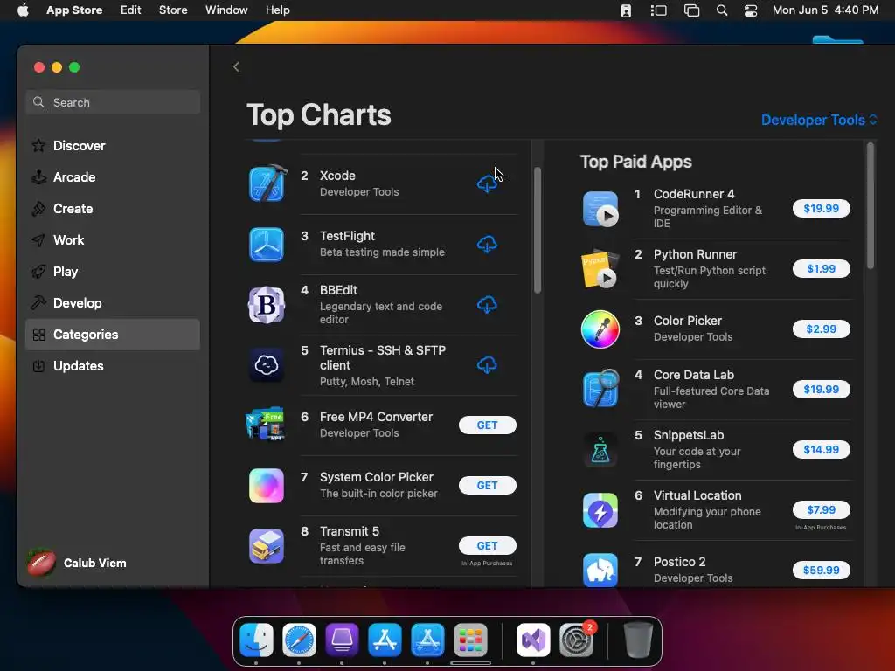Viewport: 895px width, 671px height.
Task: Click the Top Paid Apps scrollbar
Action: (870, 206)
